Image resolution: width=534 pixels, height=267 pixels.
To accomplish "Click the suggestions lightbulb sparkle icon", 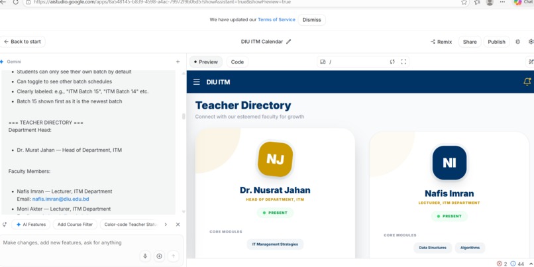I will point(5,225).
